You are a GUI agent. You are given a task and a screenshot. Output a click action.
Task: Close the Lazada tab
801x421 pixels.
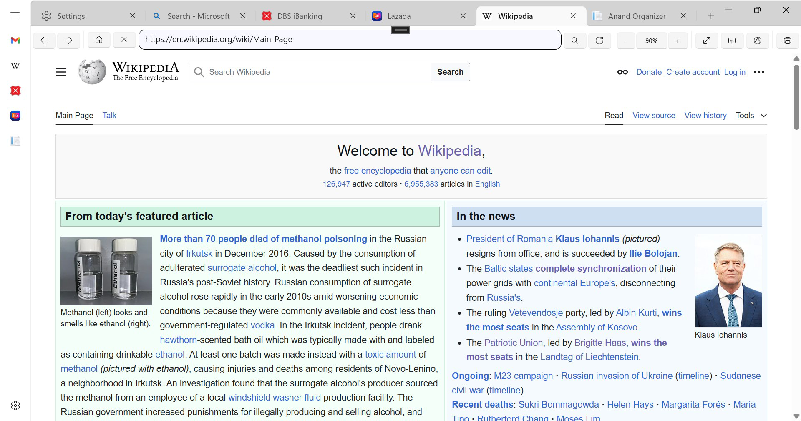[x=463, y=16]
